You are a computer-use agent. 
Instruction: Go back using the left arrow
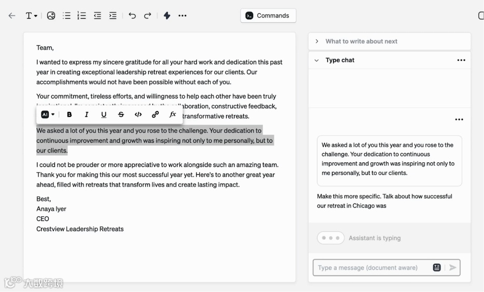coord(12,16)
